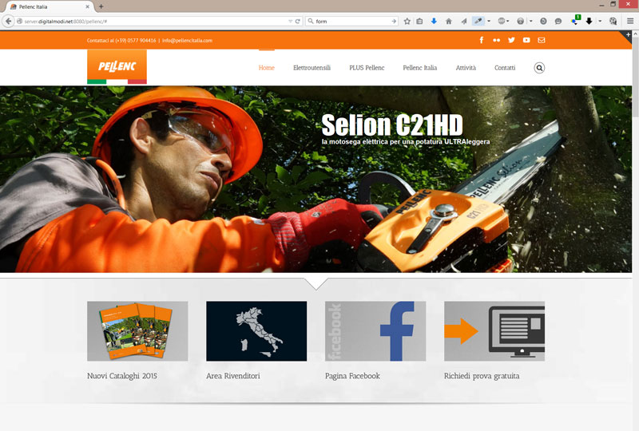The width and height of the screenshot is (639, 431).
Task: Open Pellenc Twitter icon in orange bar
Action: 511,40
